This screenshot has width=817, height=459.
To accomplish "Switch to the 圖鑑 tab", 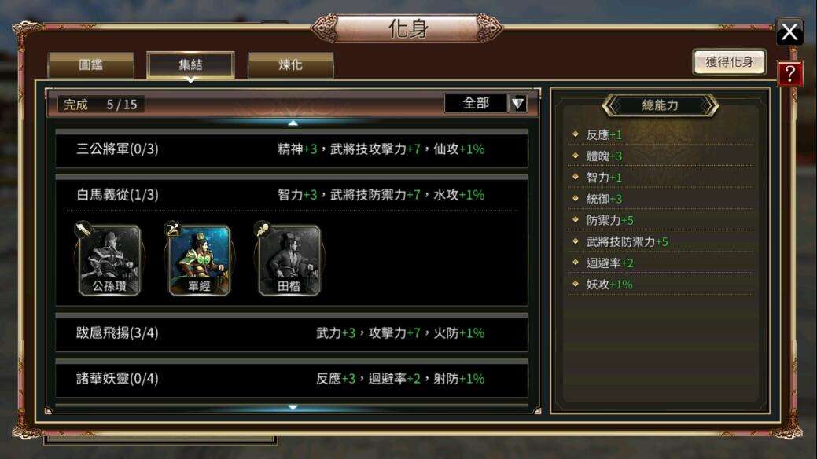I will (x=90, y=65).
